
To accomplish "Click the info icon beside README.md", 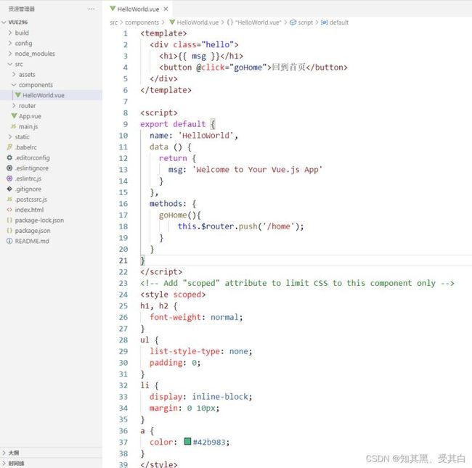I will pos(9,241).
